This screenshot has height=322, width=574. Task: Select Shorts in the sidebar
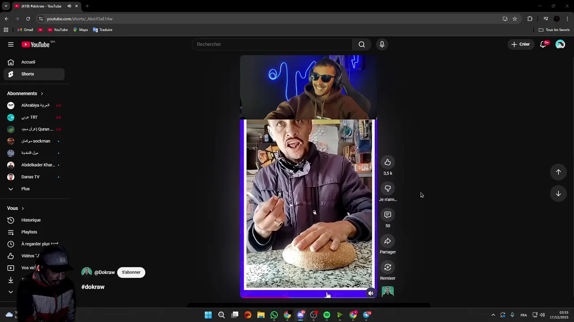coord(34,74)
